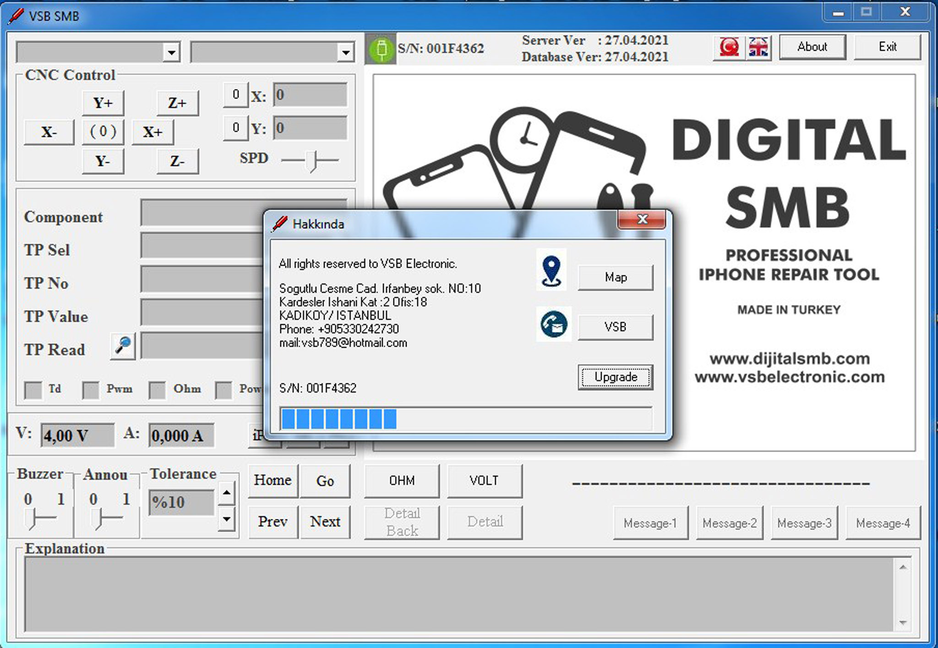This screenshot has height=648, width=938.
Task: Click the Message-4 button
Action: (x=883, y=523)
